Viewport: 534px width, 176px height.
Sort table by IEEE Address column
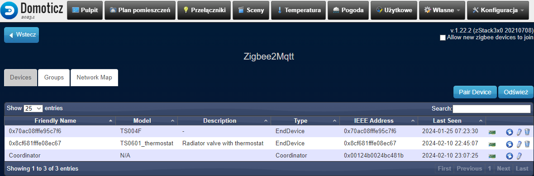(x=379, y=120)
